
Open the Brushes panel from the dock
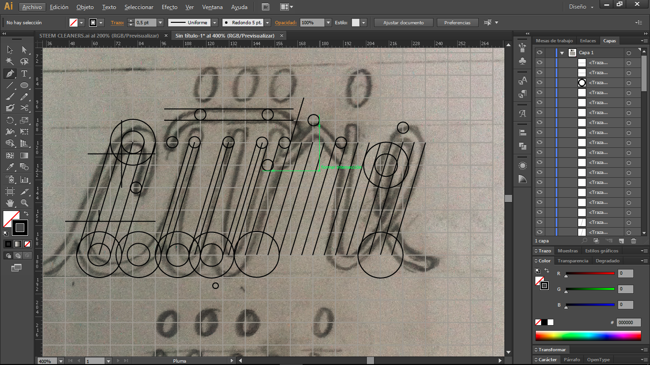[522, 47]
